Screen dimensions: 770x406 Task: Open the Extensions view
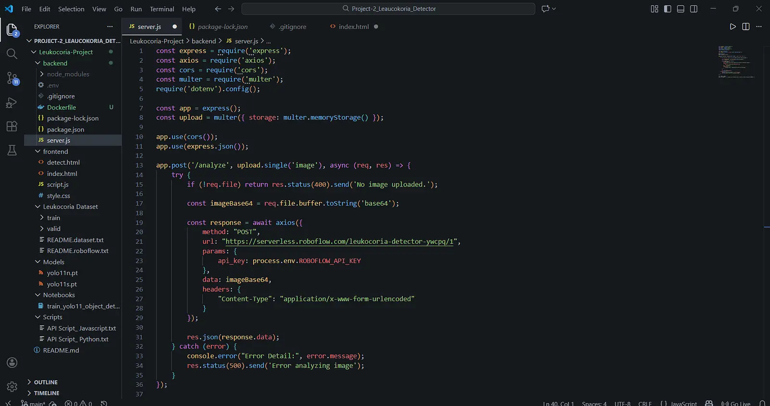coord(12,127)
